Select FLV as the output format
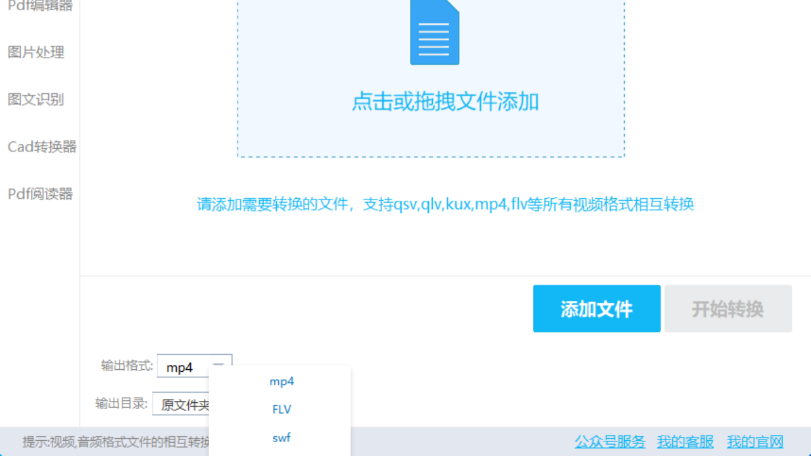Viewport: 811px width, 456px height. [x=281, y=409]
